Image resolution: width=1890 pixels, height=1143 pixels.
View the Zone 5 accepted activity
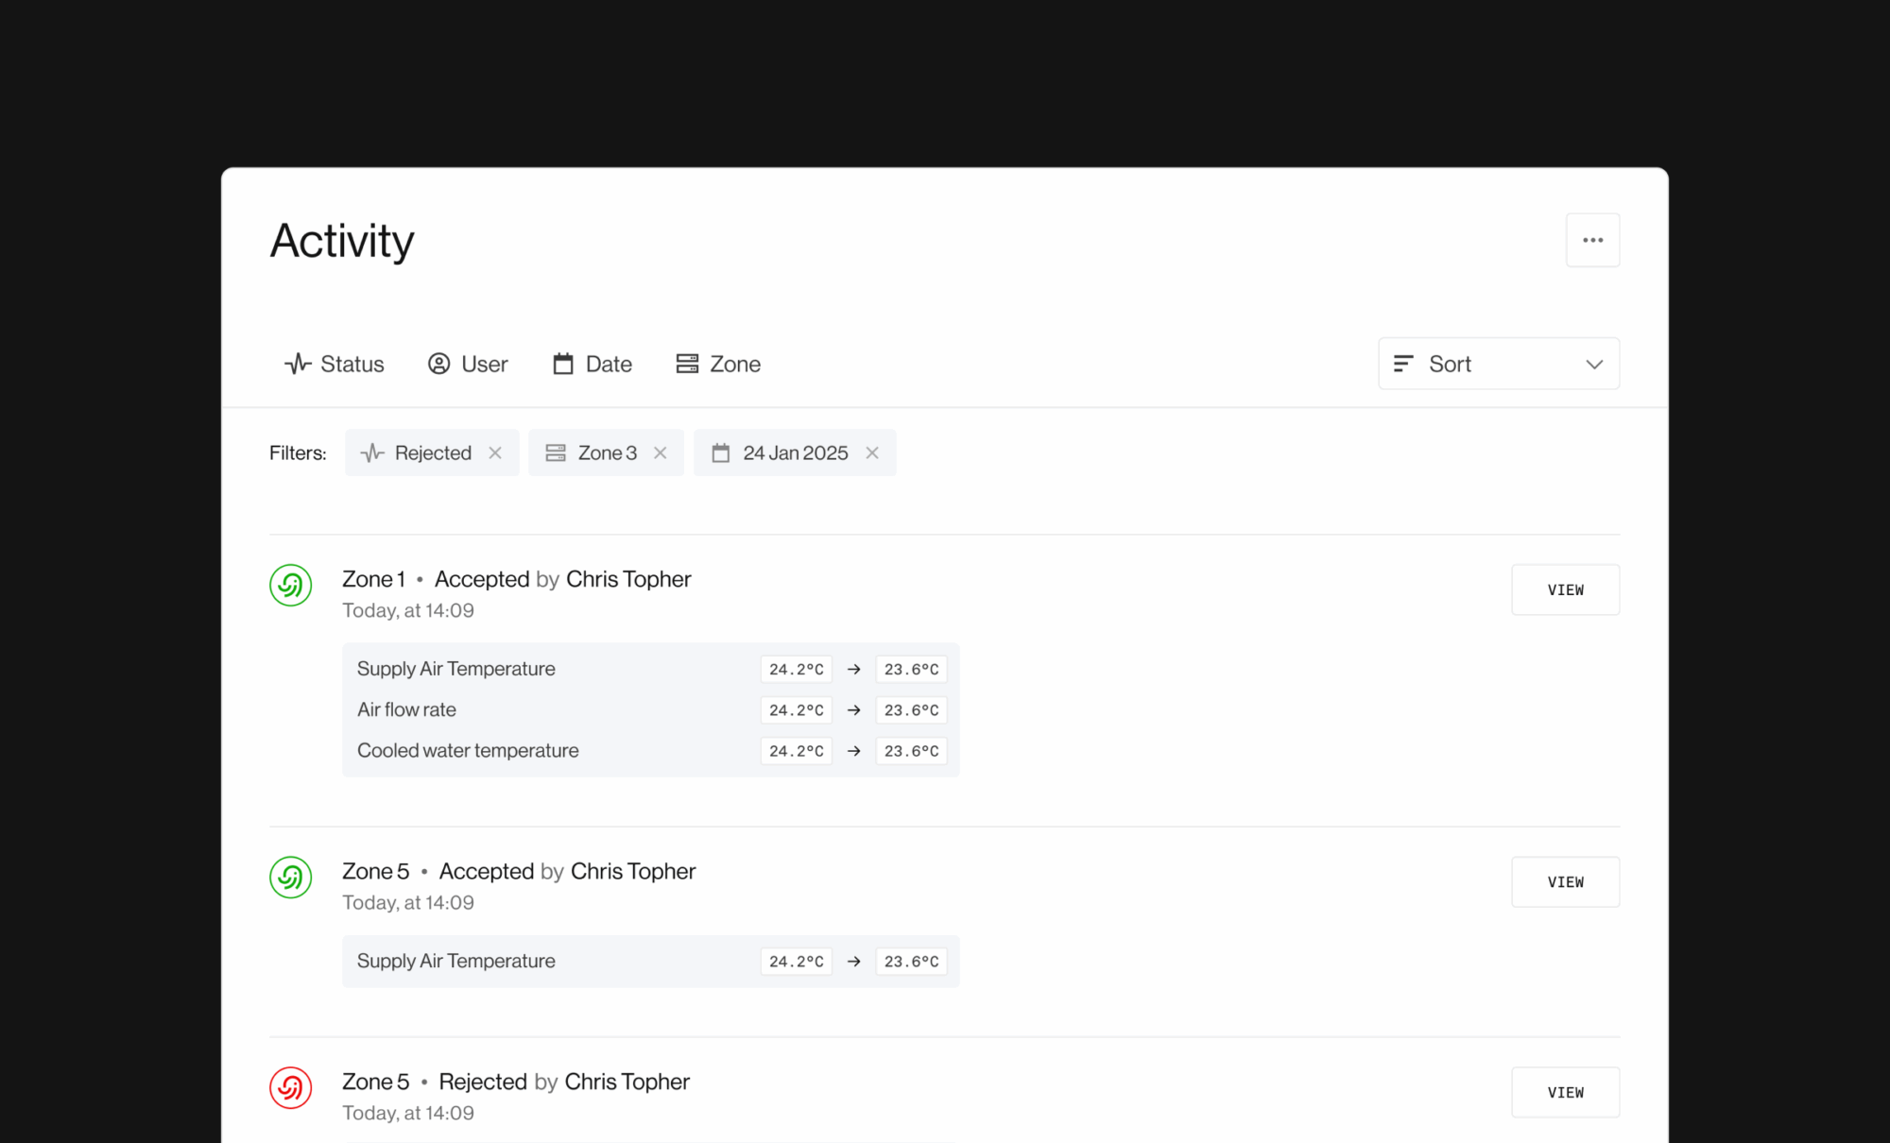pos(1565,881)
